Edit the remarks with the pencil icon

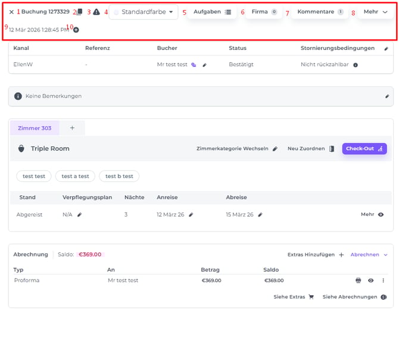coord(386,96)
